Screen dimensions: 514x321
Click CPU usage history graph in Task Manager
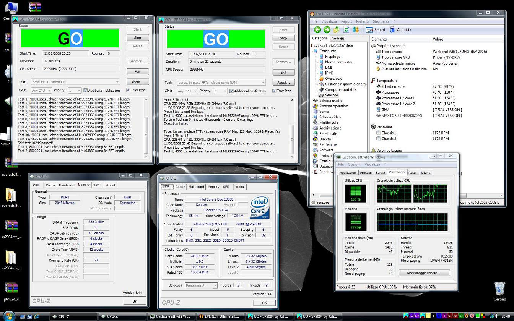412,193
